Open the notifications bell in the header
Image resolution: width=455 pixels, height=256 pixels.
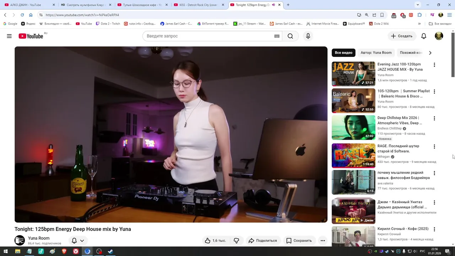click(424, 36)
